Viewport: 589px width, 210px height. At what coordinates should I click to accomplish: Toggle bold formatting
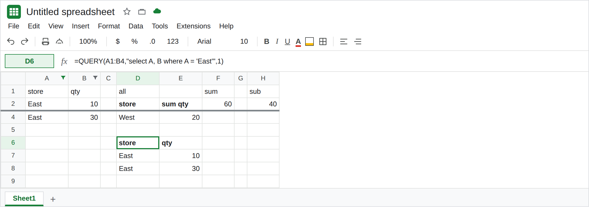pos(267,42)
